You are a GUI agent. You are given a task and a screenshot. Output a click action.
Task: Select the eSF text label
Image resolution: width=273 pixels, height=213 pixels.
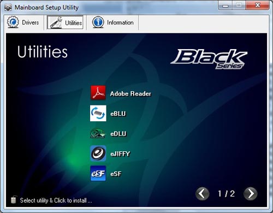click(x=116, y=174)
